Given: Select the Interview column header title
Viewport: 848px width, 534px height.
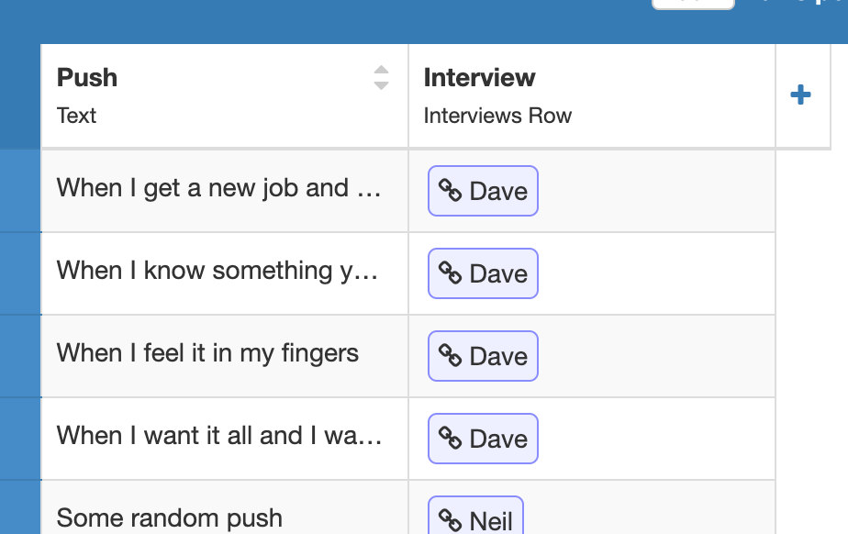Looking at the screenshot, I should click(479, 78).
